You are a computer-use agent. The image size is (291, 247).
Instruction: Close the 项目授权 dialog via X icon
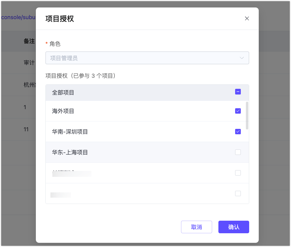tap(247, 18)
